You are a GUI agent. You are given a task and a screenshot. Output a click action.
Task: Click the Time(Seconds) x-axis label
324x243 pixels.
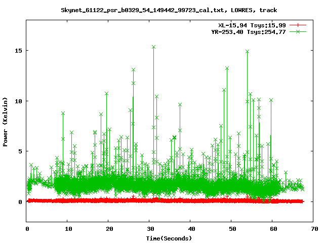tap(169, 238)
